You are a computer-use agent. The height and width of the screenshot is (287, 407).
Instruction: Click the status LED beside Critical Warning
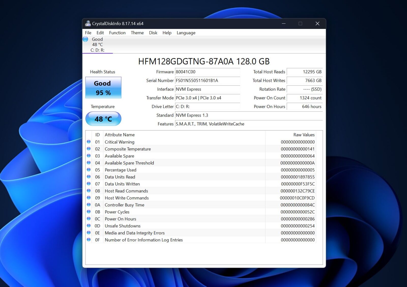coord(89,142)
